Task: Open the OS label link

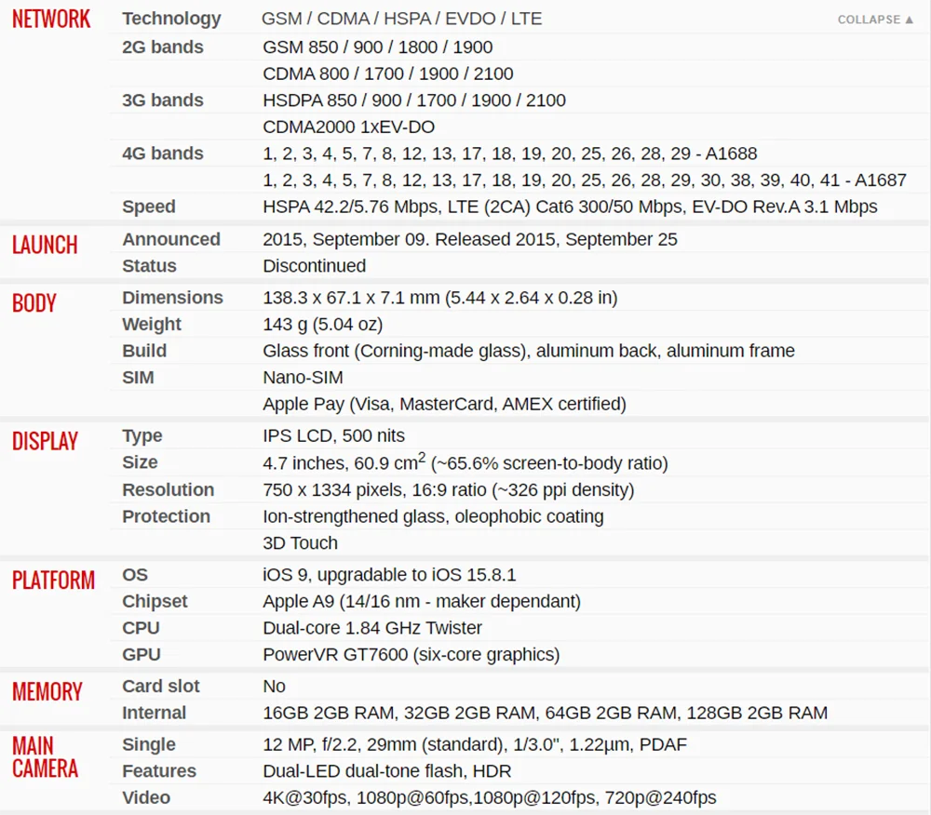Action: (135, 575)
